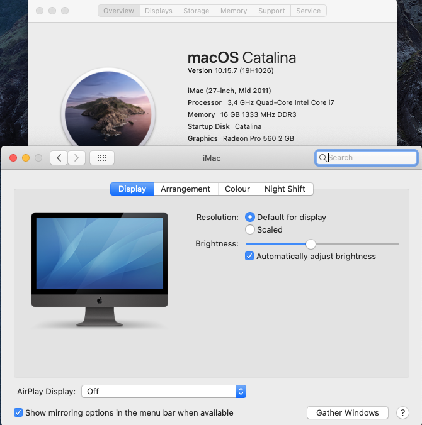This screenshot has height=425, width=422.
Task: Click Graphics value Radeon Pro 560 2 GB
Action: point(258,138)
